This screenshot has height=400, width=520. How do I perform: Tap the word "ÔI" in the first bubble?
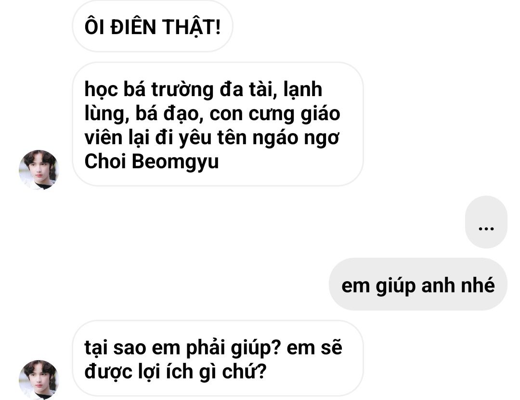coord(94,27)
